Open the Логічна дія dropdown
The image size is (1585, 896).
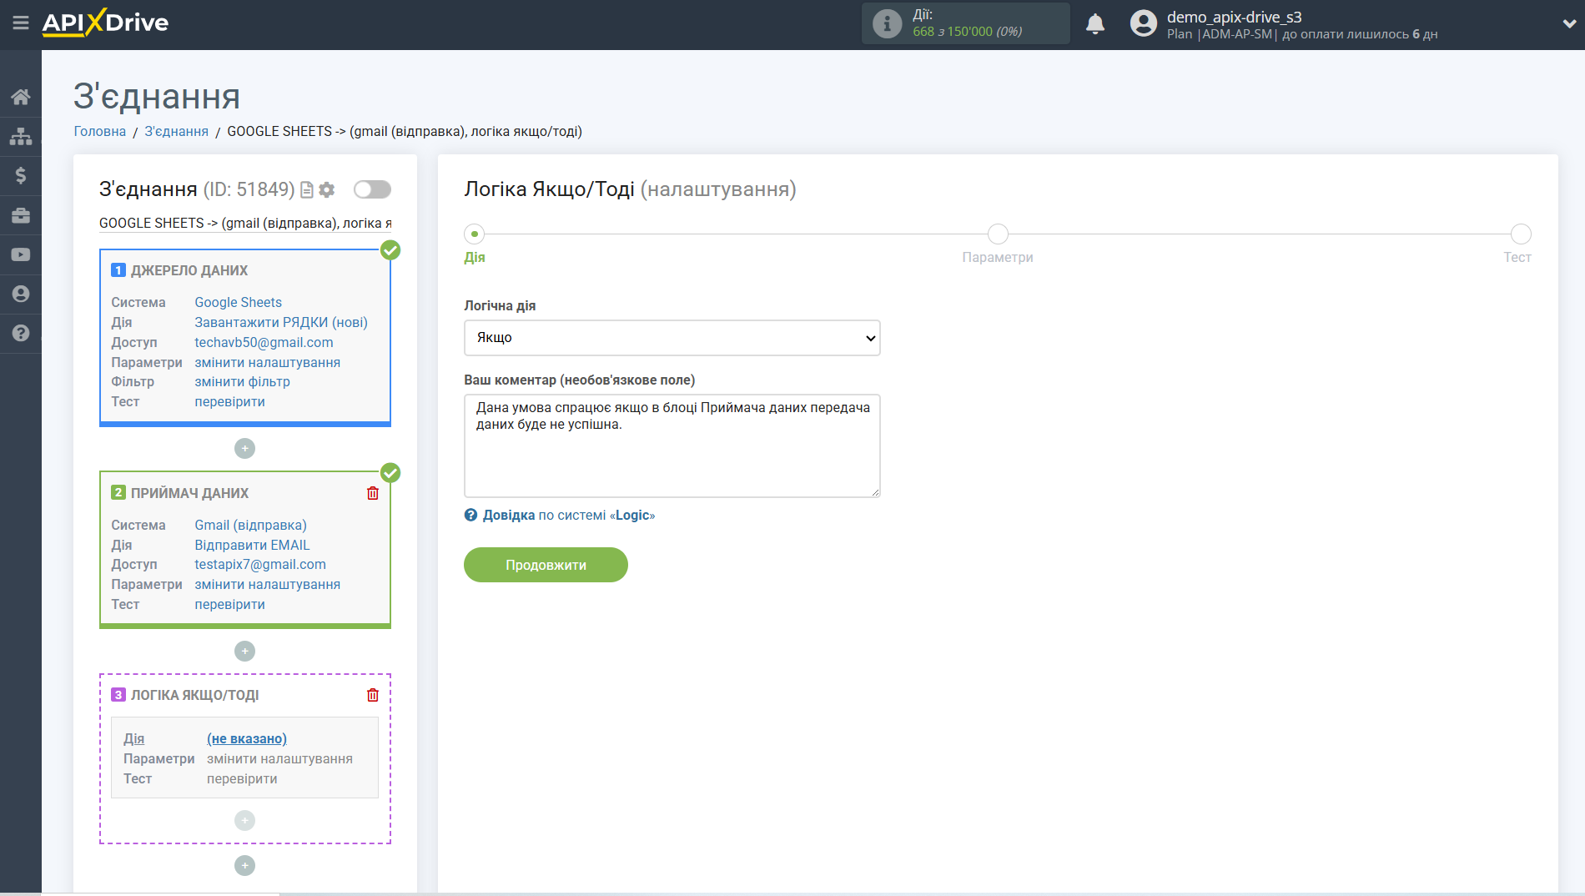click(672, 338)
